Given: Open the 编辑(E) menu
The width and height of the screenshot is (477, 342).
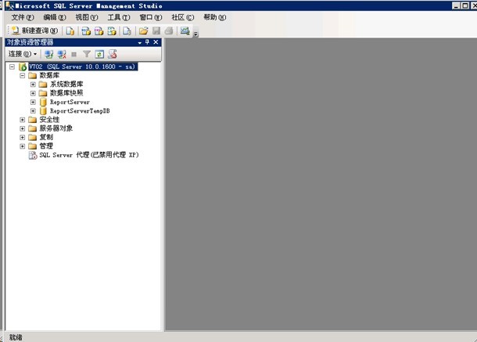Looking at the screenshot, I should pyautogui.click(x=55, y=17).
